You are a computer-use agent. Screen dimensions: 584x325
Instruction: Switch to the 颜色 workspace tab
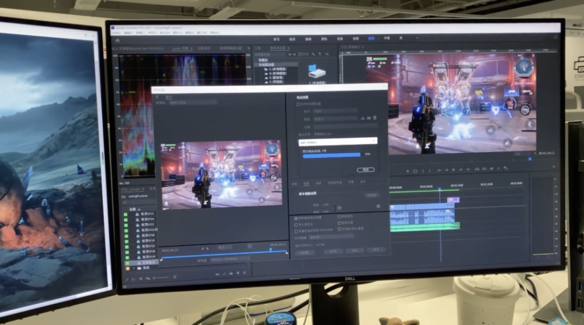pyautogui.click(x=324, y=39)
